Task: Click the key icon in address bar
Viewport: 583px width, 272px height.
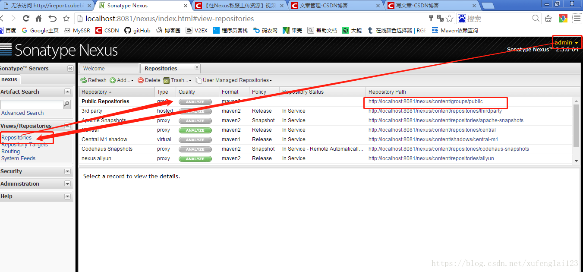Action: (x=431, y=18)
